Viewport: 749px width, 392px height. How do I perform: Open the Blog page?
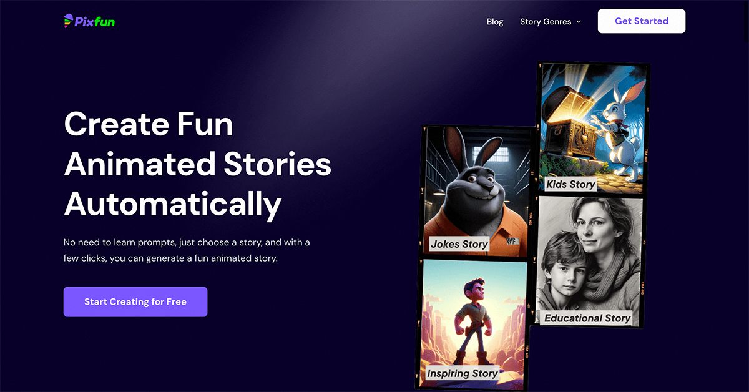pos(495,21)
